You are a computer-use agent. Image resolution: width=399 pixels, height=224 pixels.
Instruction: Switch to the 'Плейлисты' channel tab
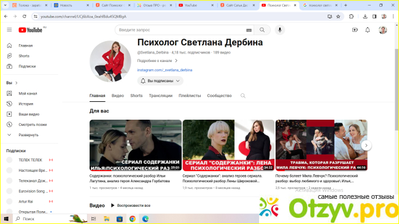(190, 96)
